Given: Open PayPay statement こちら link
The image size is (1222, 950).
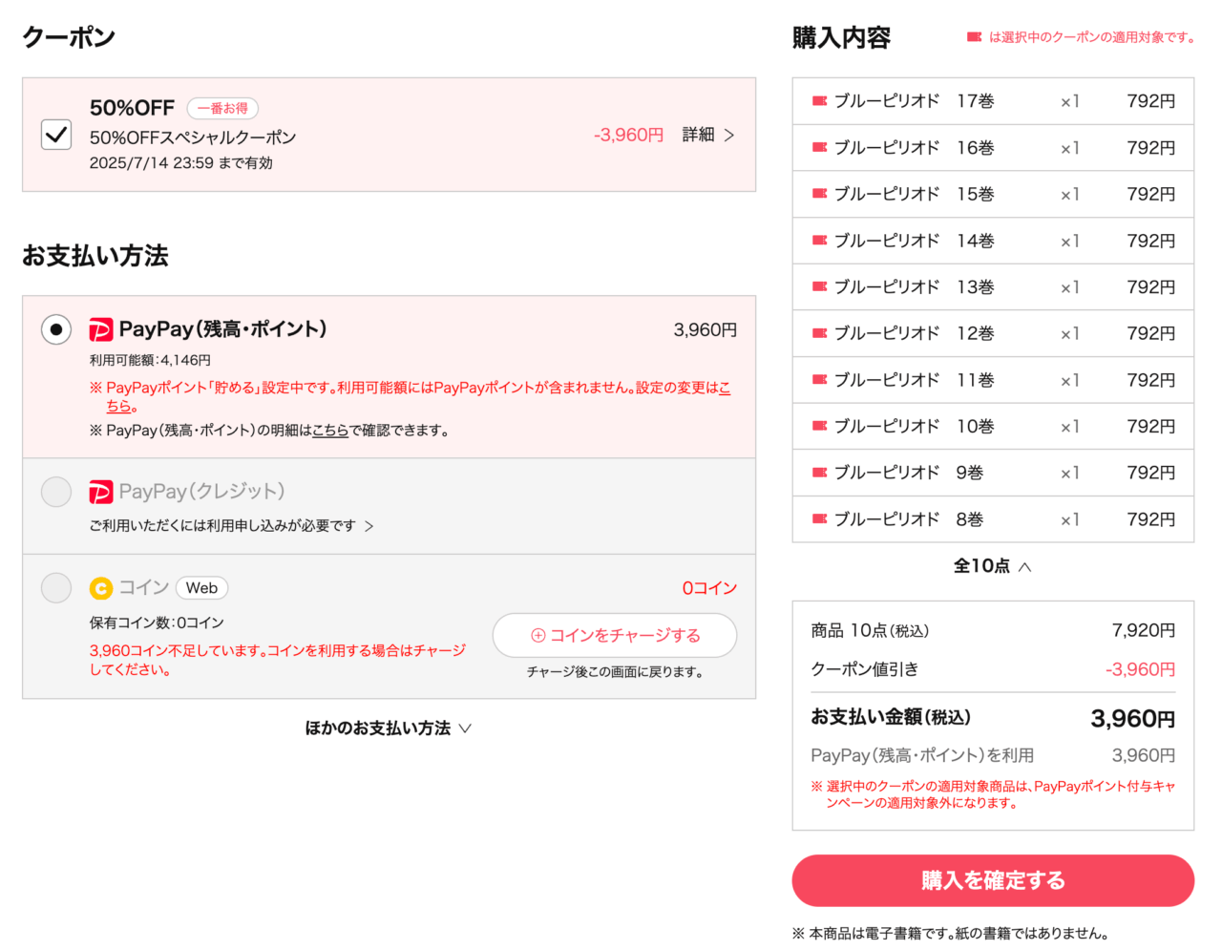Looking at the screenshot, I should (330, 431).
